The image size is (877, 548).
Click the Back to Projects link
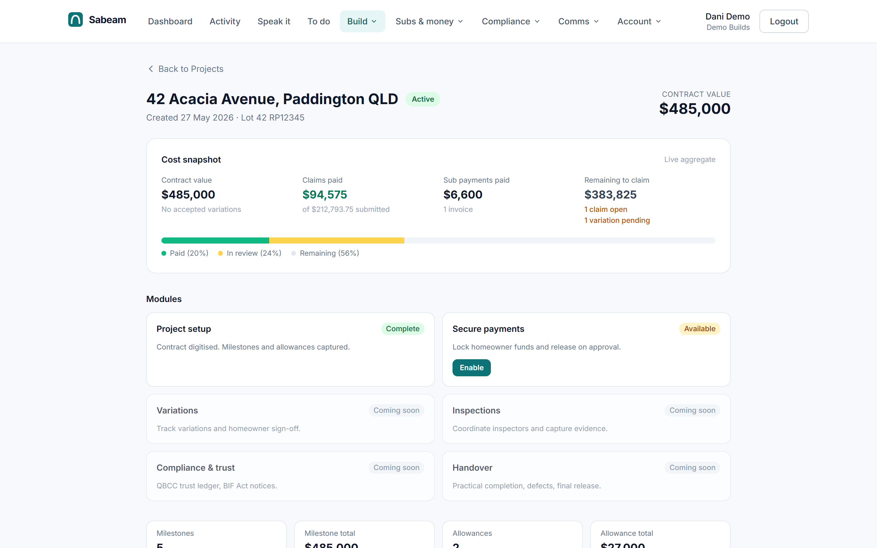[x=186, y=69]
